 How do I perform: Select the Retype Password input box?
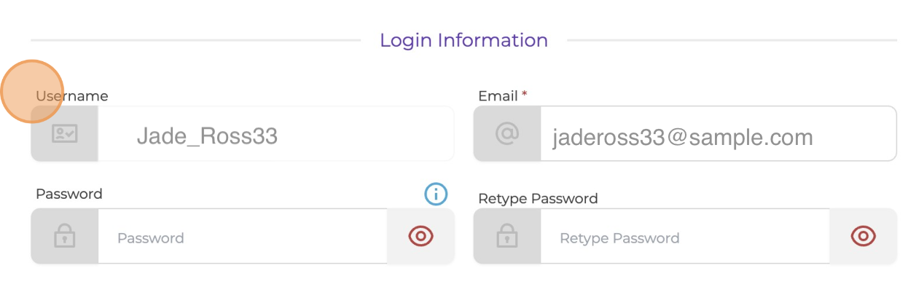685,236
